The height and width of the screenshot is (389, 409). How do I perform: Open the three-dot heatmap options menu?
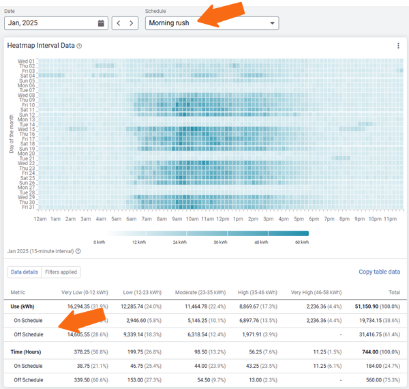pyautogui.click(x=398, y=46)
